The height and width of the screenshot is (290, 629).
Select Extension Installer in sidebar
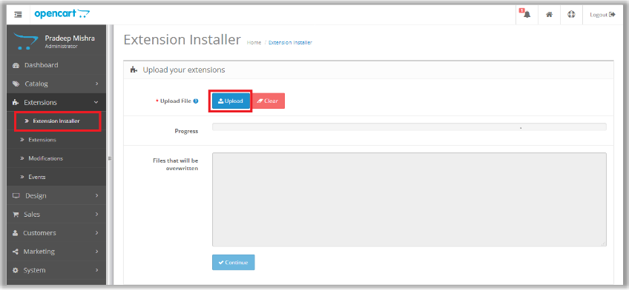[57, 121]
